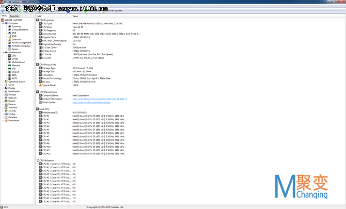346x209 pixels.
Task: Click the AIDA64 v5.20.3400 root icon
Action: 3,20
